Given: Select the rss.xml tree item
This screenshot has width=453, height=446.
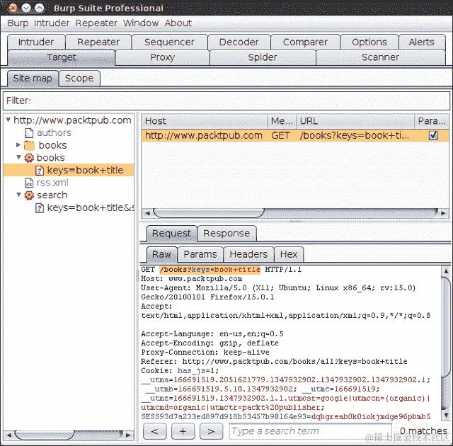Looking at the screenshot, I should [52, 183].
